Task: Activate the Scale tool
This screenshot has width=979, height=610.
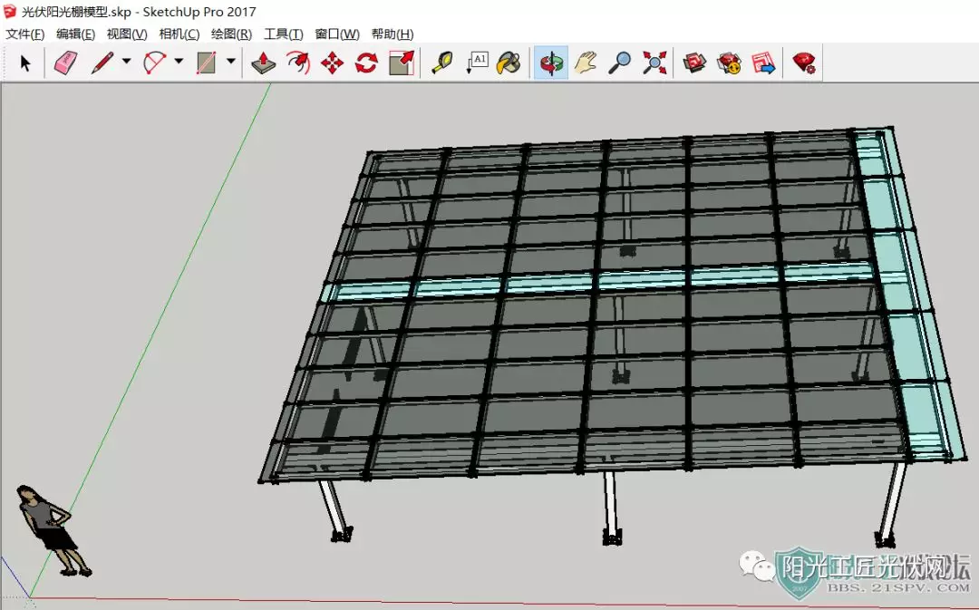Action: pyautogui.click(x=402, y=63)
